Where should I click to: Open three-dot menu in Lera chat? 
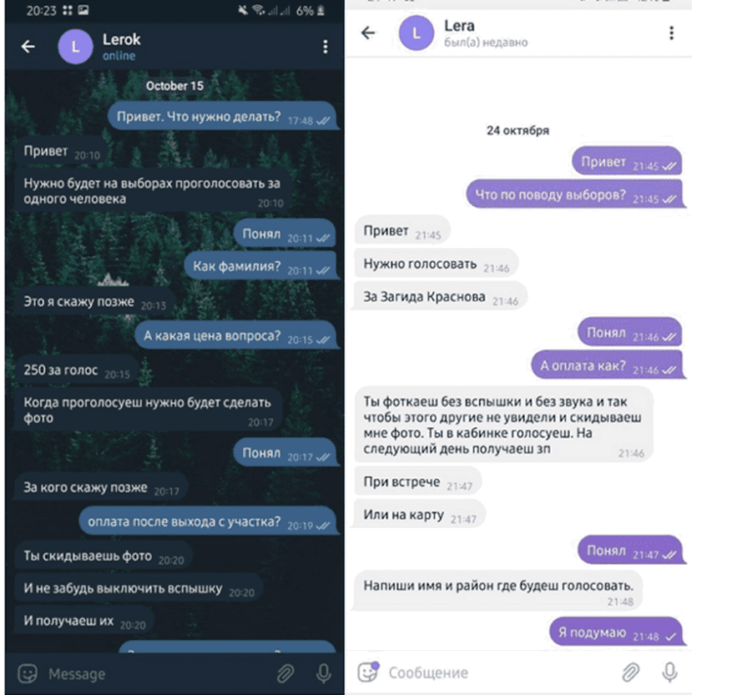(x=671, y=33)
